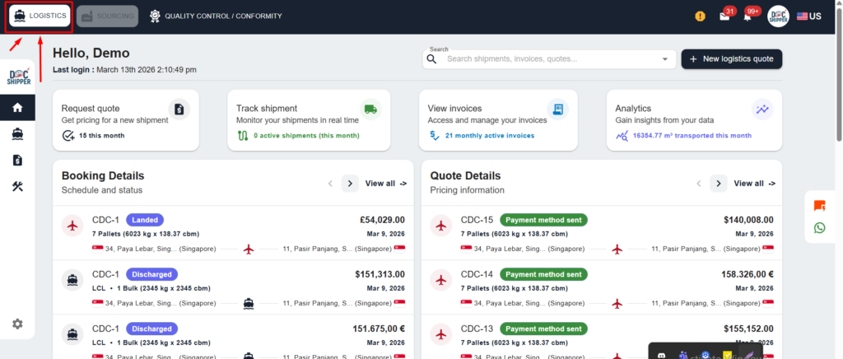Click the DocShipper sidebar logo

(x=18, y=77)
